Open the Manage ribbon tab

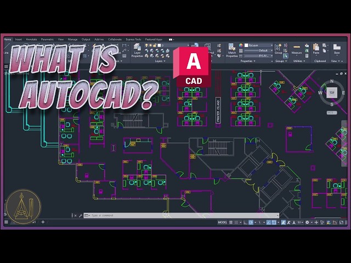(72, 39)
